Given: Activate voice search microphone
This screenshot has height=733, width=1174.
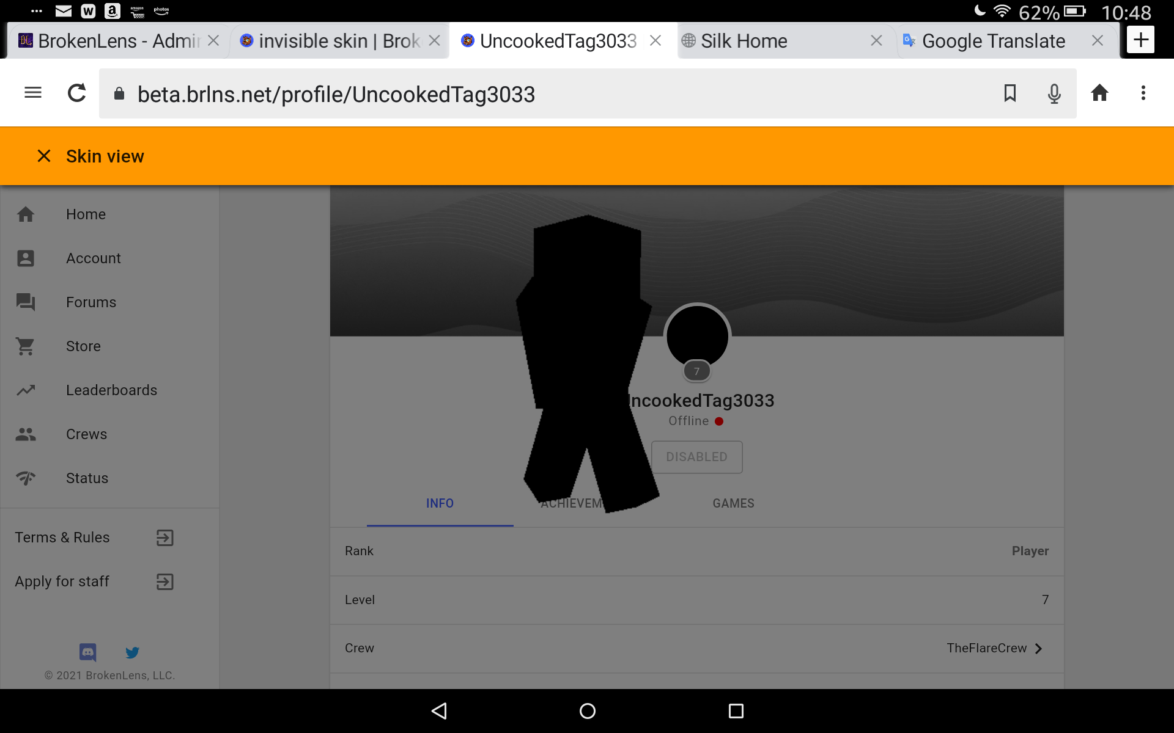Looking at the screenshot, I should click(1054, 93).
